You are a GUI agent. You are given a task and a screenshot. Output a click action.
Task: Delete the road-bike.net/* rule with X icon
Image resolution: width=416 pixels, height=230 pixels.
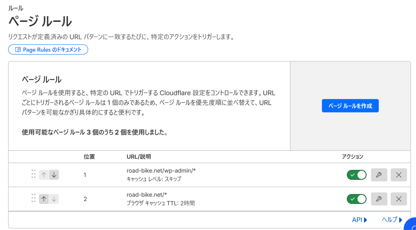pos(399,199)
